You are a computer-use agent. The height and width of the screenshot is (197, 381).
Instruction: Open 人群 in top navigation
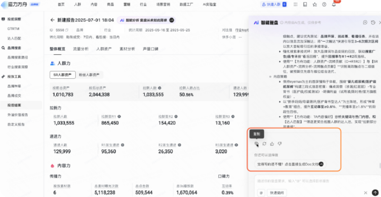(x=78, y=4)
